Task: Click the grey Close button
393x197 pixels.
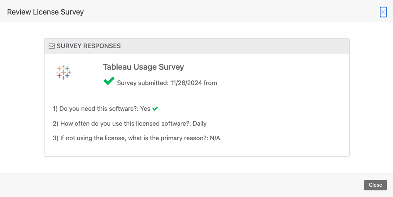Action: [375, 185]
